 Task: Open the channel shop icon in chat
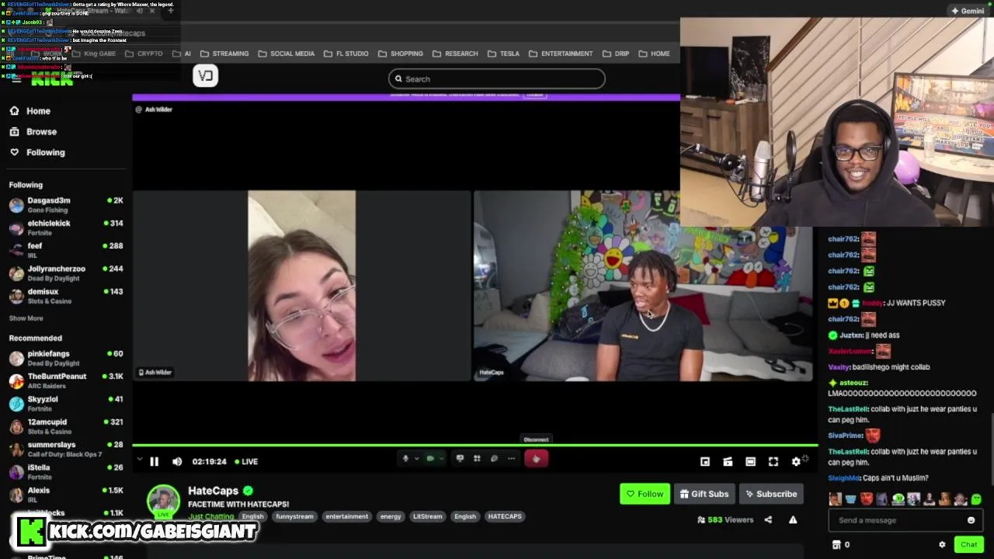tap(836, 545)
